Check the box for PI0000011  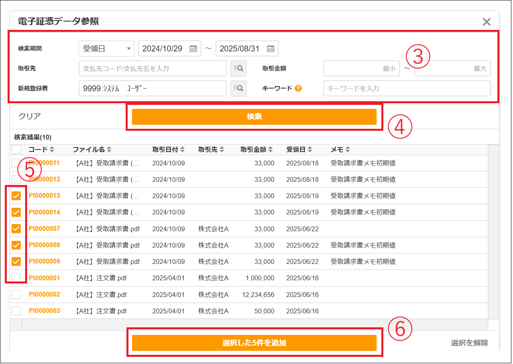pos(16,163)
